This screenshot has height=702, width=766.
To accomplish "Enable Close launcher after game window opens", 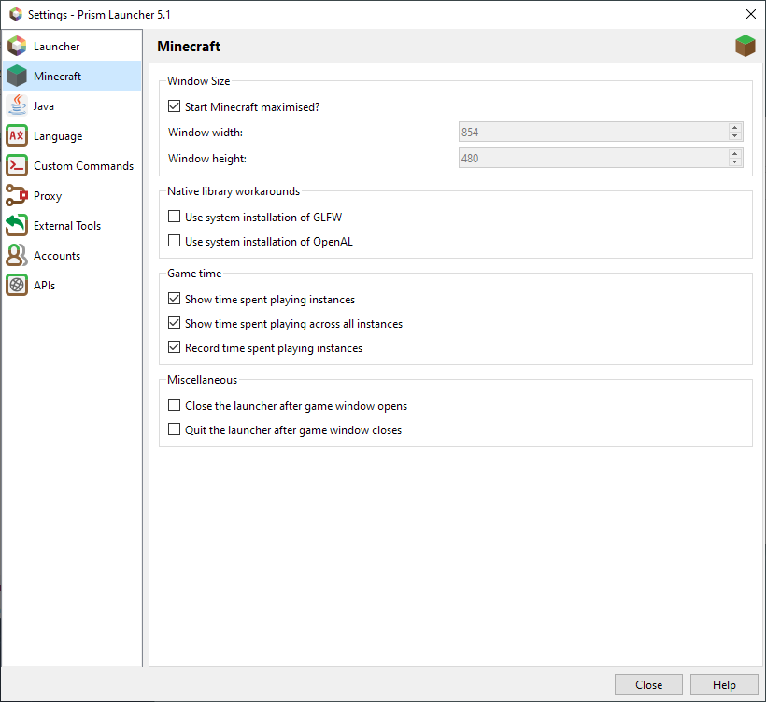I will pyautogui.click(x=174, y=405).
